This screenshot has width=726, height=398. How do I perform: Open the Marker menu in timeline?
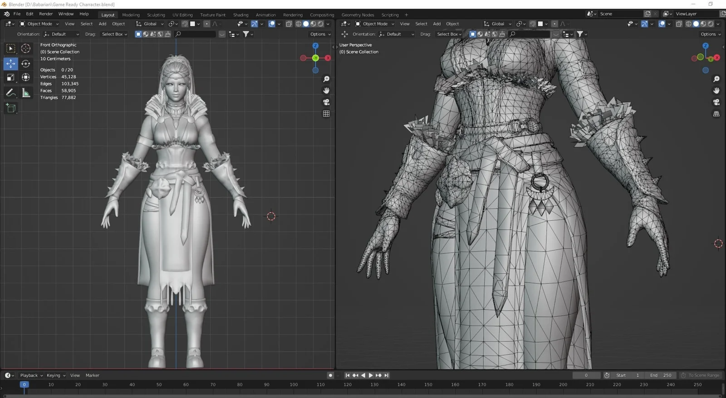point(93,375)
